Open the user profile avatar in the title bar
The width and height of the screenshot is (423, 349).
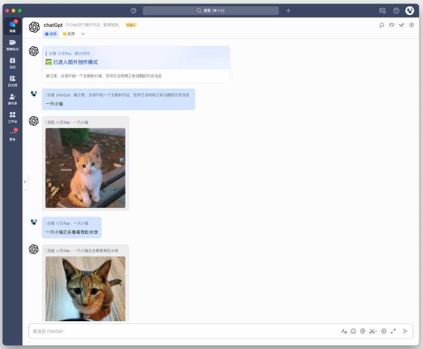[409, 10]
